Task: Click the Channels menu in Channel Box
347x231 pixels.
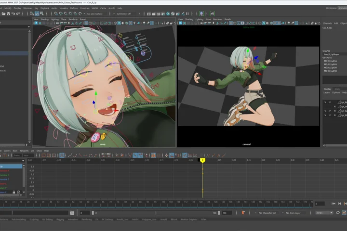Action: click(x=327, y=23)
